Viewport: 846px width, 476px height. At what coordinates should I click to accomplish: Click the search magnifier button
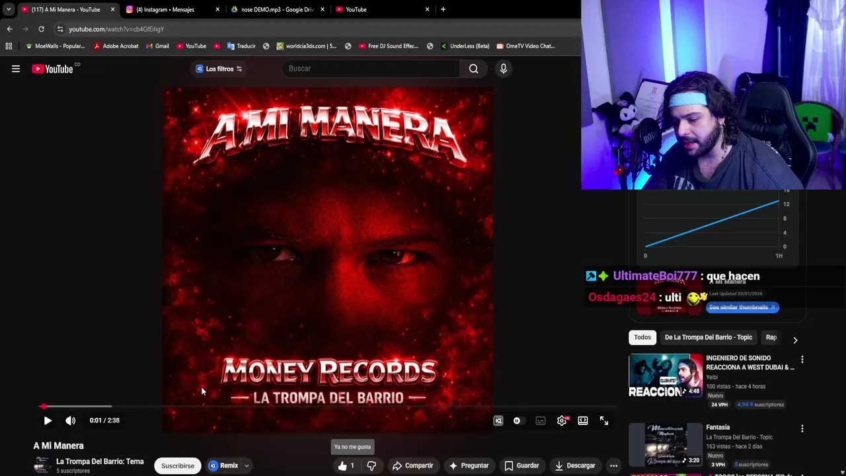pyautogui.click(x=474, y=69)
